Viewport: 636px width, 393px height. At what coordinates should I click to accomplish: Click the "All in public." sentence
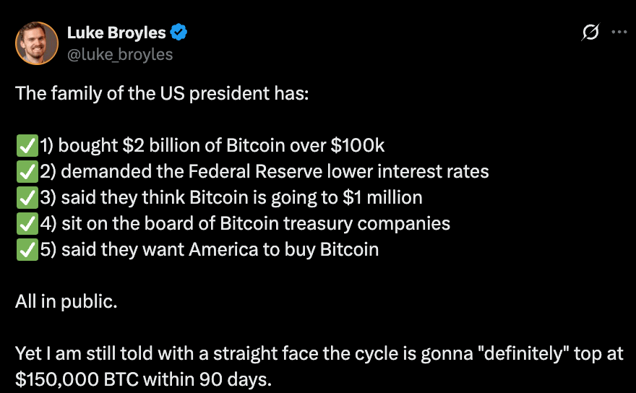click(66, 302)
